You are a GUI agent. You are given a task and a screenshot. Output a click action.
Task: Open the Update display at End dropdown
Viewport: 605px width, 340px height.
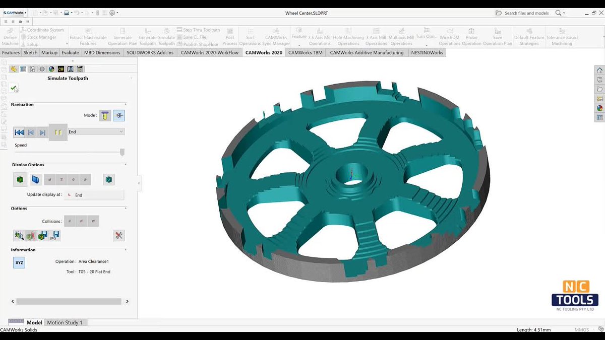point(94,195)
